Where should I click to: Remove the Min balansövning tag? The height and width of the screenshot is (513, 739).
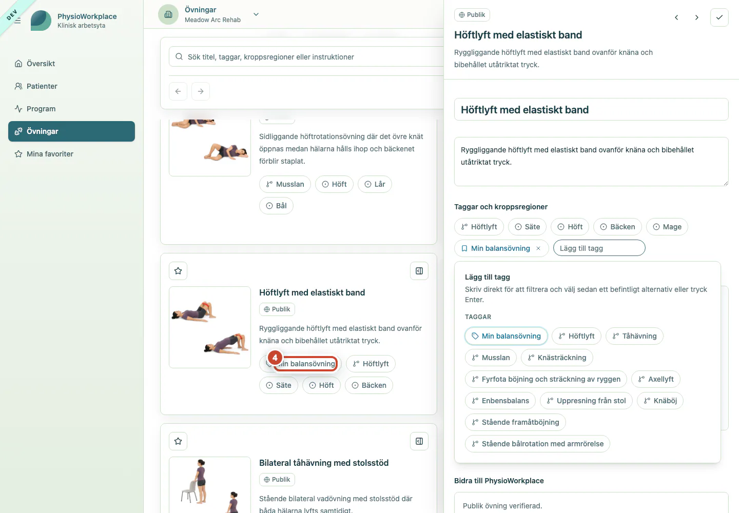click(538, 248)
